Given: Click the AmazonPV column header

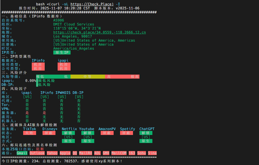Looking at the screenshot, I should coord(107,129).
